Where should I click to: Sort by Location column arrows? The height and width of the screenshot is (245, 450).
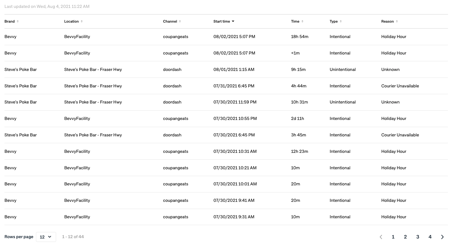point(82,21)
